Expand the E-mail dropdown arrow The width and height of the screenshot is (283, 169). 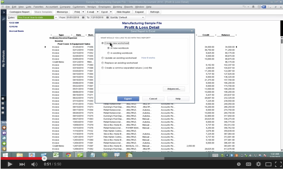click(98, 12)
